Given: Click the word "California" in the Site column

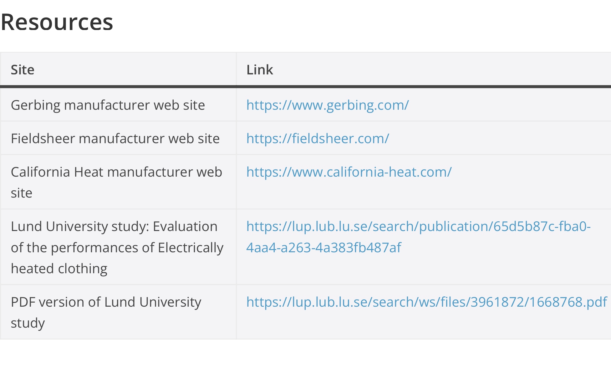Looking at the screenshot, I should pos(40,172).
